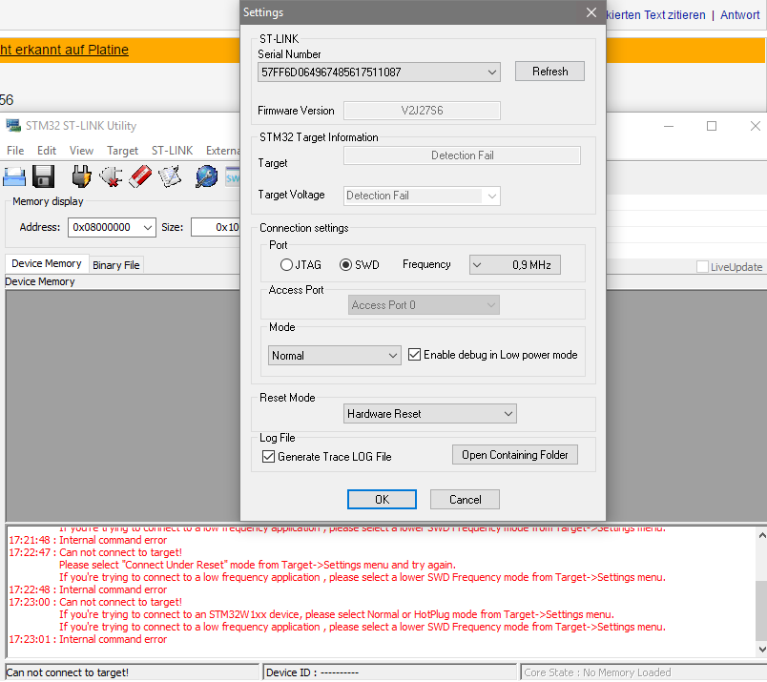767x682 pixels.
Task: Click status bar 'Core State : No Memory Loaded'
Action: (597, 672)
